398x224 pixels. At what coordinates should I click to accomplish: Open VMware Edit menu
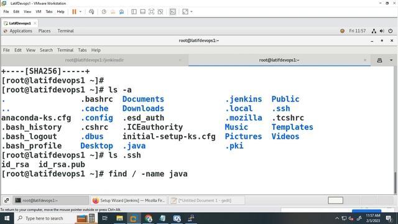[16, 12]
